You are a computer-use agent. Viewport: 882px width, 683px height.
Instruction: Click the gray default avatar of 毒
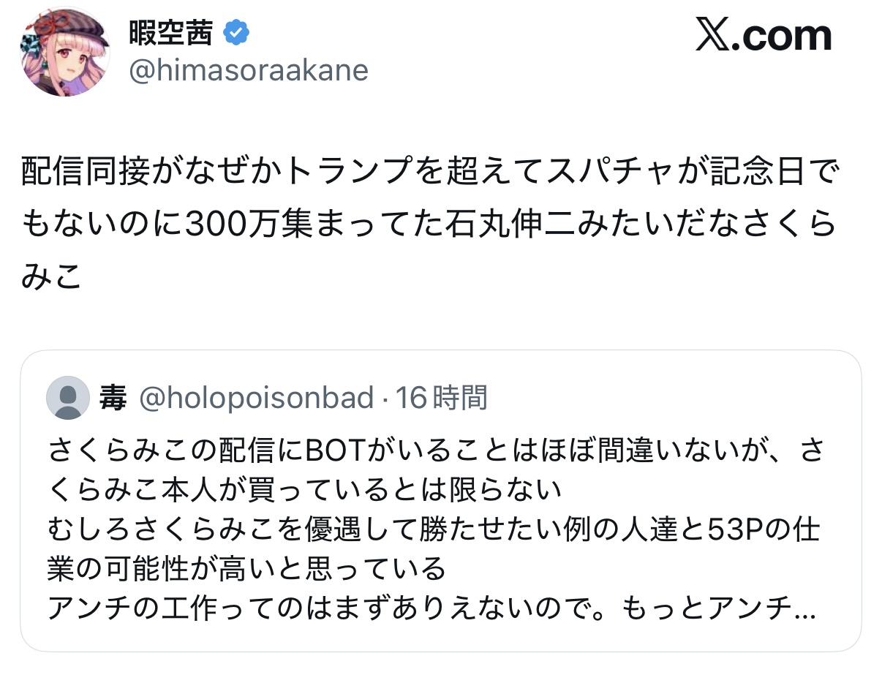pos(68,398)
